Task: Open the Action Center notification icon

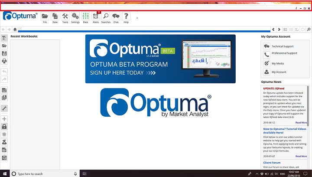Action: pos(305,174)
